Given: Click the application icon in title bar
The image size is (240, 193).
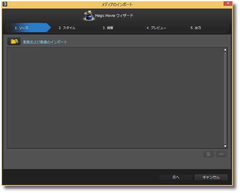Looking at the screenshot, I should tap(5, 4).
